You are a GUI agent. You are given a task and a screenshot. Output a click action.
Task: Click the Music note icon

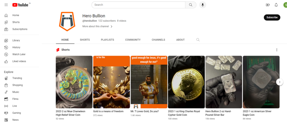[6, 92]
